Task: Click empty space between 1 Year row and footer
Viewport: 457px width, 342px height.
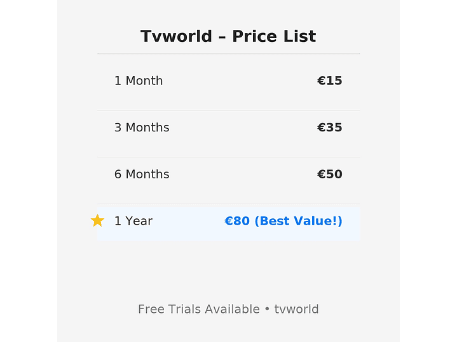Action: pos(228,270)
